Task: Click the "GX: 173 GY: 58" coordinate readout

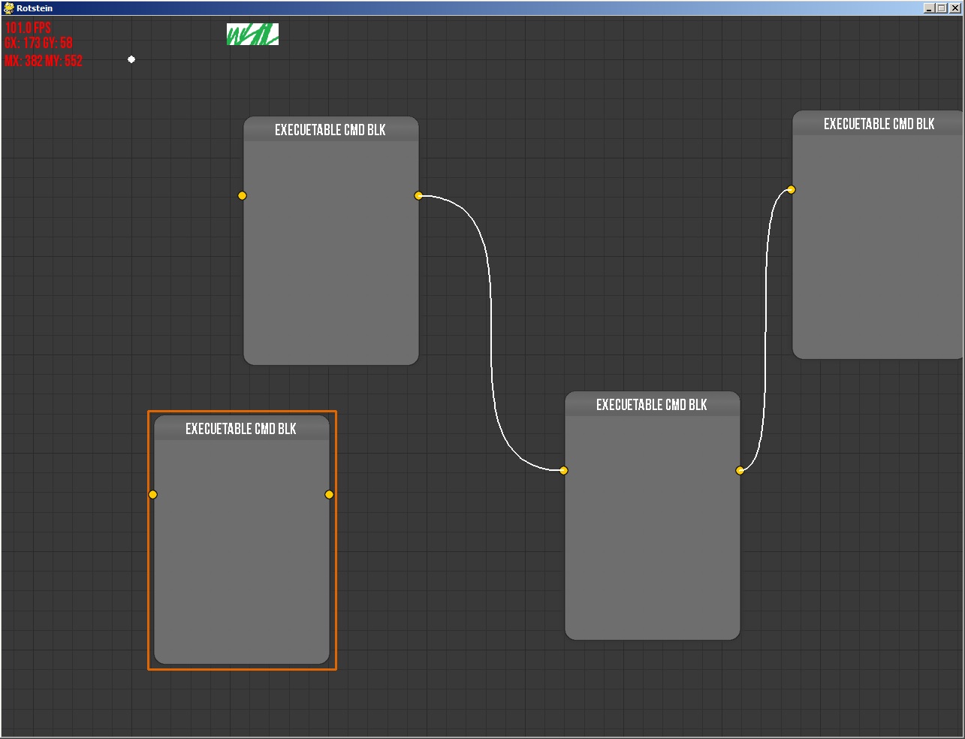Action: click(39, 43)
